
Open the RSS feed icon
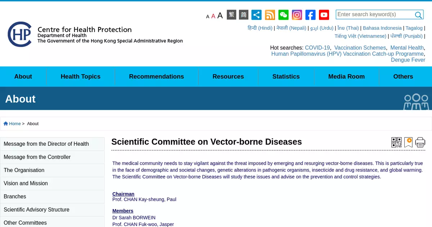[270, 15]
